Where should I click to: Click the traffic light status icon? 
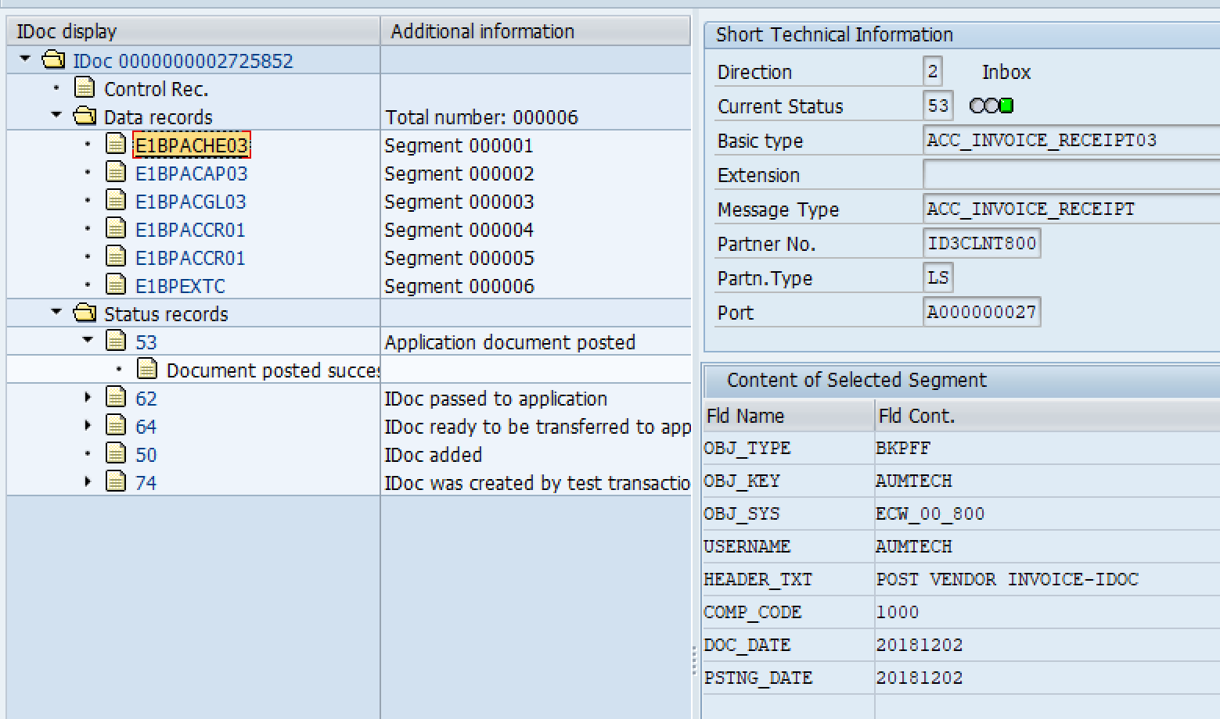[991, 106]
